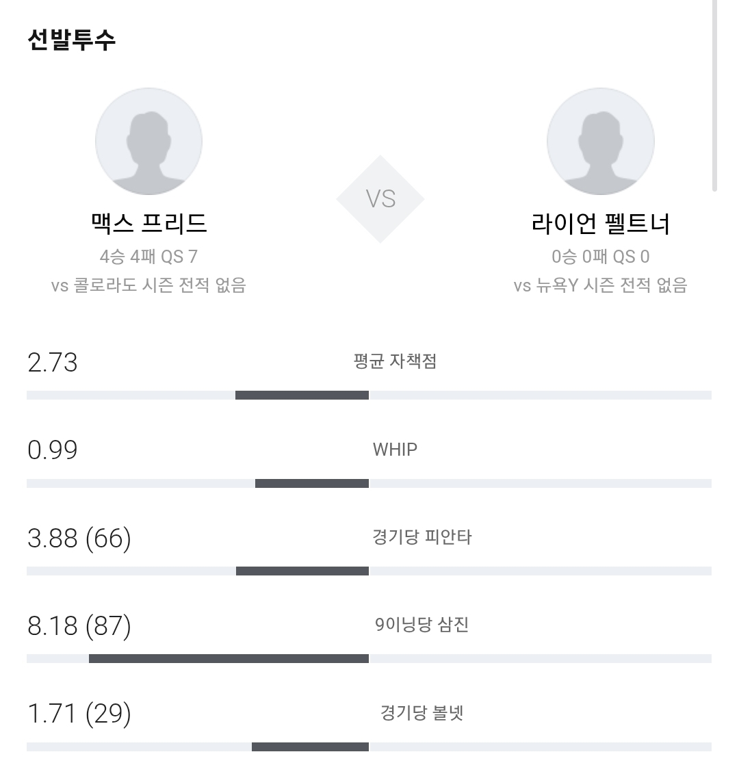The height and width of the screenshot is (778, 739).
Task: Click Fried's 4승 4패 QS 7 record
Action: tap(149, 257)
